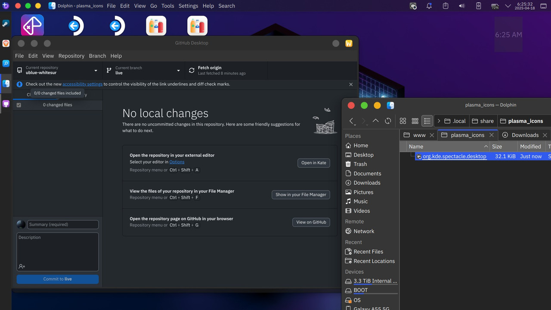
Task: Open the Options link in GitHub Desktop
Action: (x=177, y=162)
